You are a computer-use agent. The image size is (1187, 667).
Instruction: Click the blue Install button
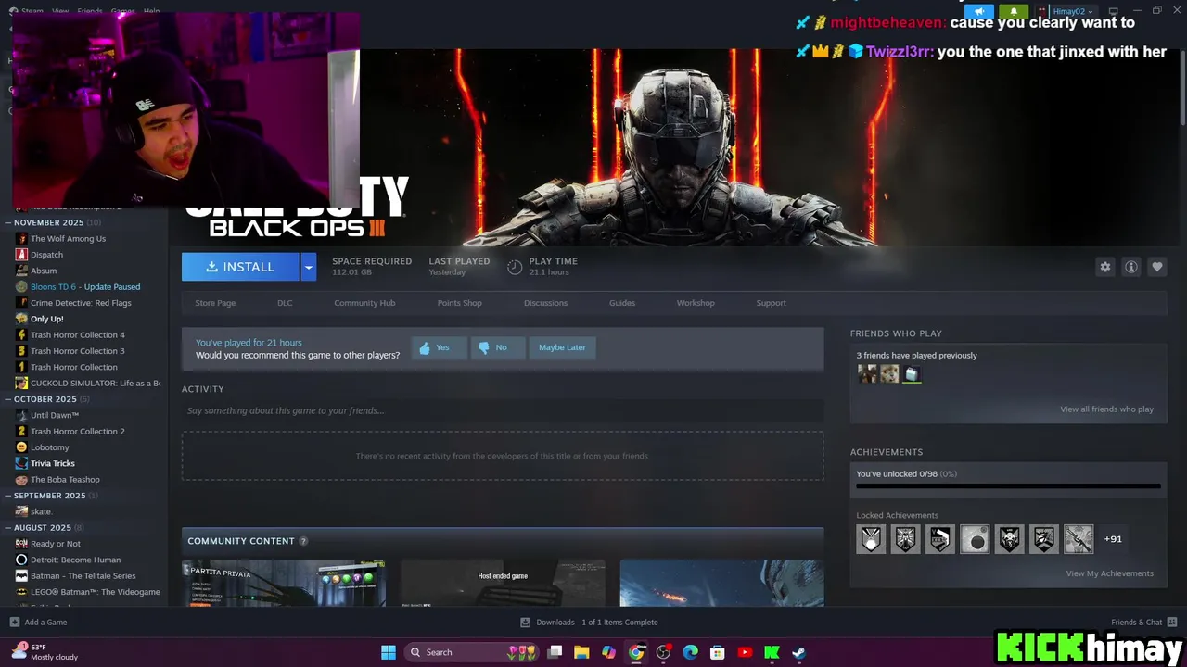[x=240, y=267]
